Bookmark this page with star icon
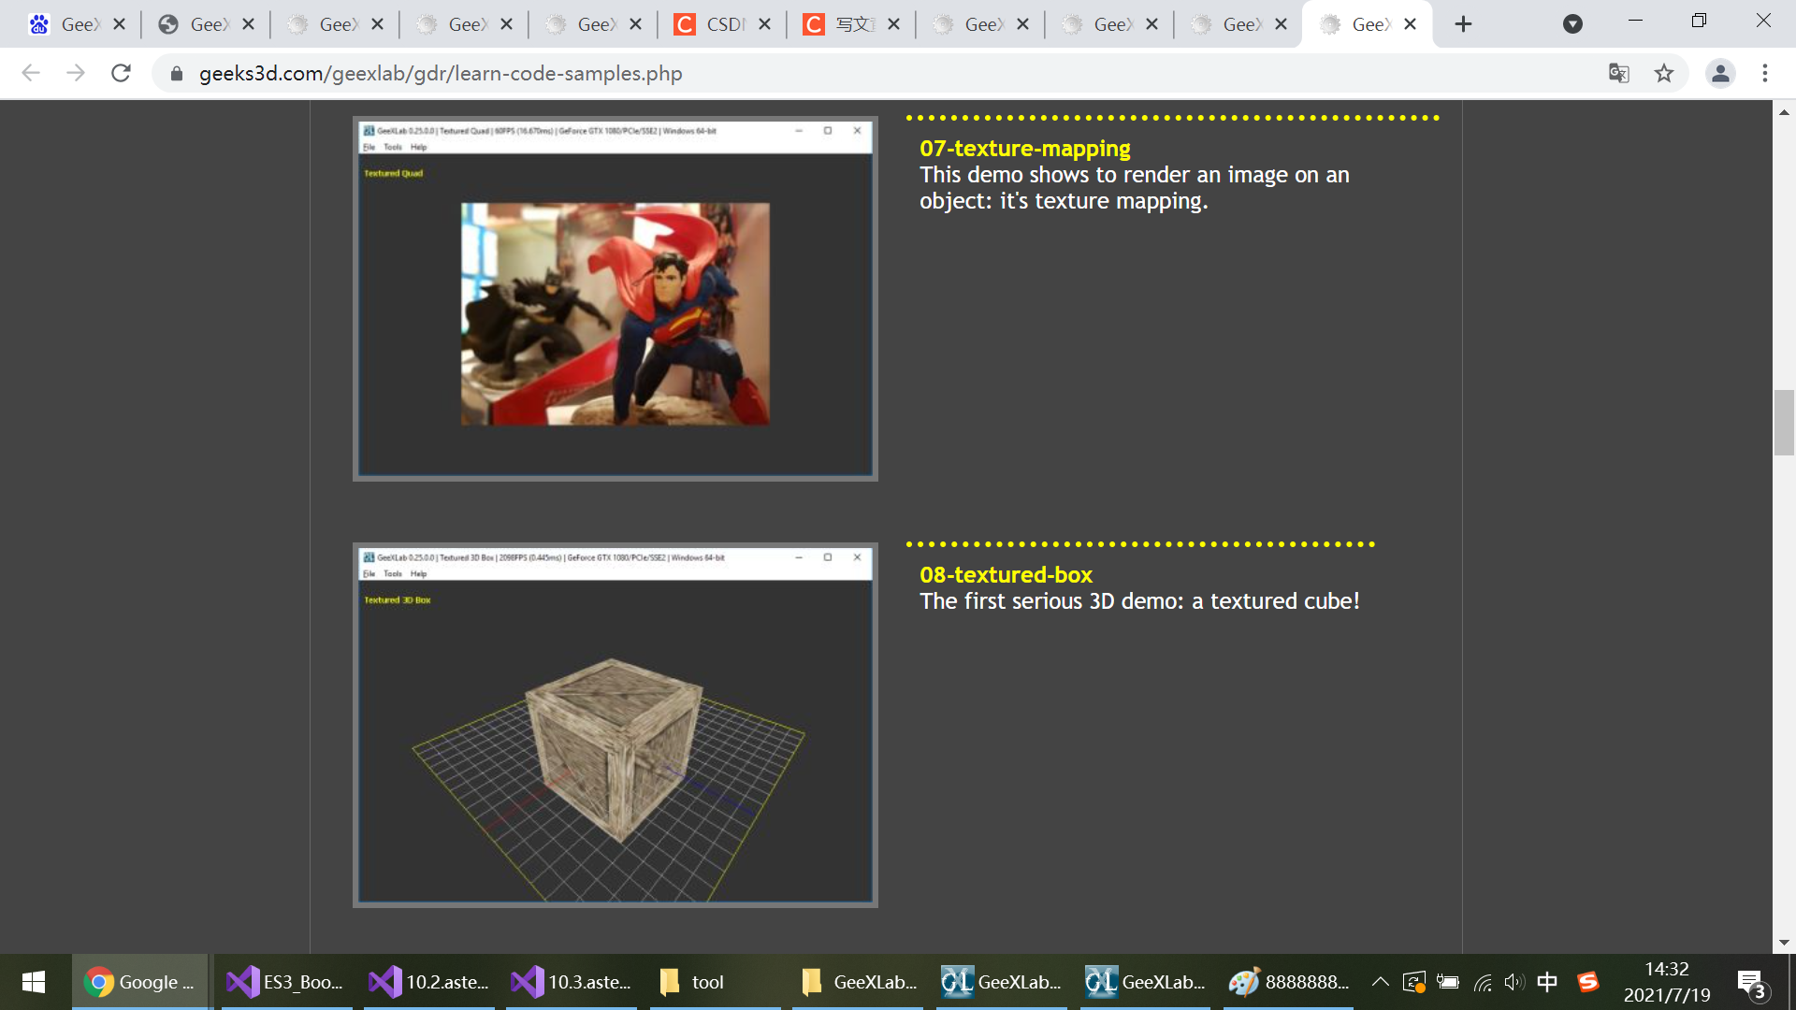This screenshot has height=1010, width=1796. coord(1663,73)
